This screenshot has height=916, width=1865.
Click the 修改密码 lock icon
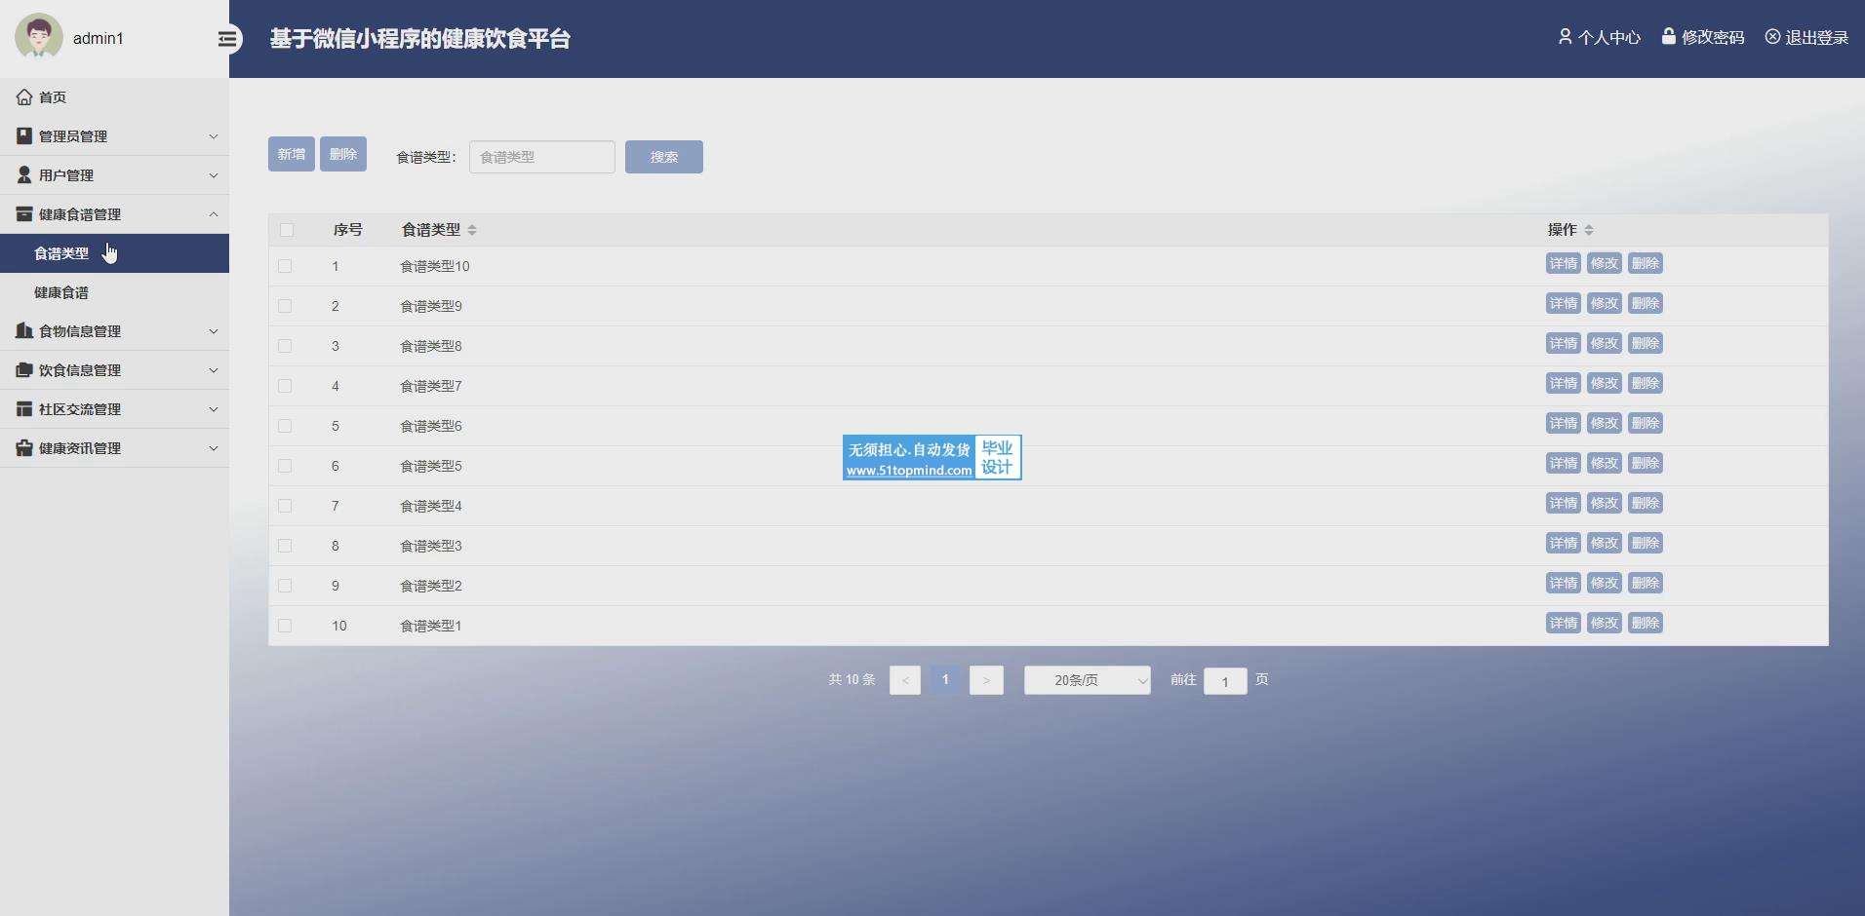tap(1668, 37)
